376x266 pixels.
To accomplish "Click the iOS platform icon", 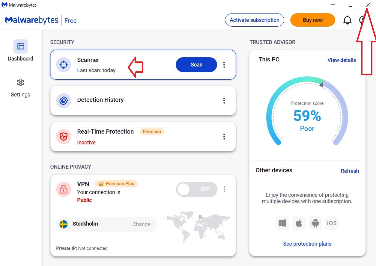I will [x=332, y=223].
